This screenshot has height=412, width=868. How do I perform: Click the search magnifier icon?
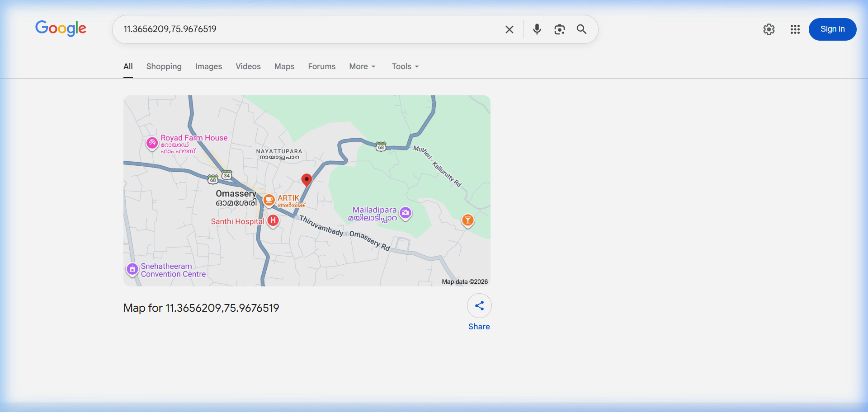[581, 29]
